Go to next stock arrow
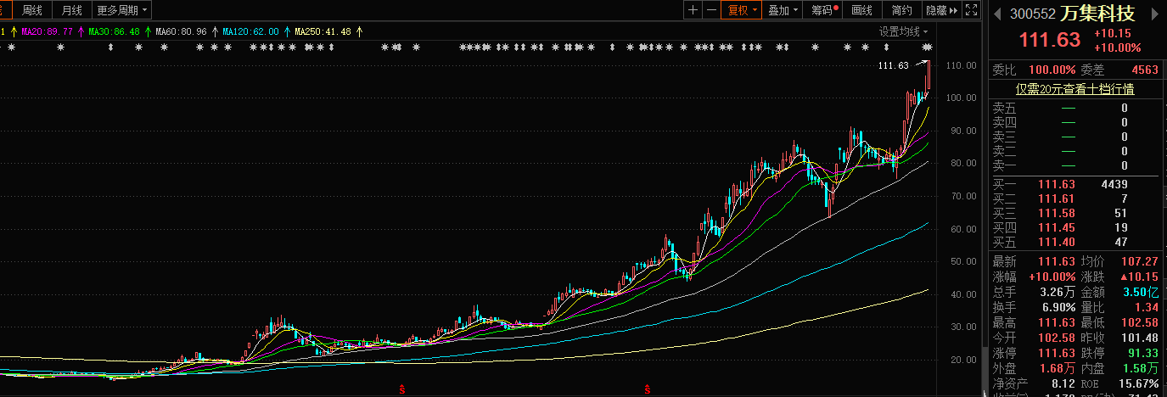Viewport: 1167px width, 397px height. [1155, 14]
